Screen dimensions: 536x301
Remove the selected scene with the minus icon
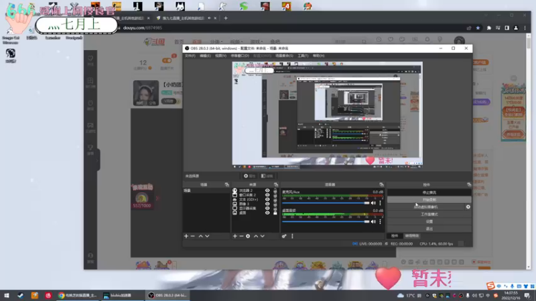[193, 236]
